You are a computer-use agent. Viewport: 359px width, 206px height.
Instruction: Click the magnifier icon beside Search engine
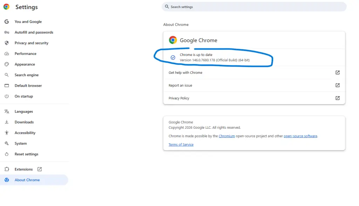pyautogui.click(x=7, y=75)
